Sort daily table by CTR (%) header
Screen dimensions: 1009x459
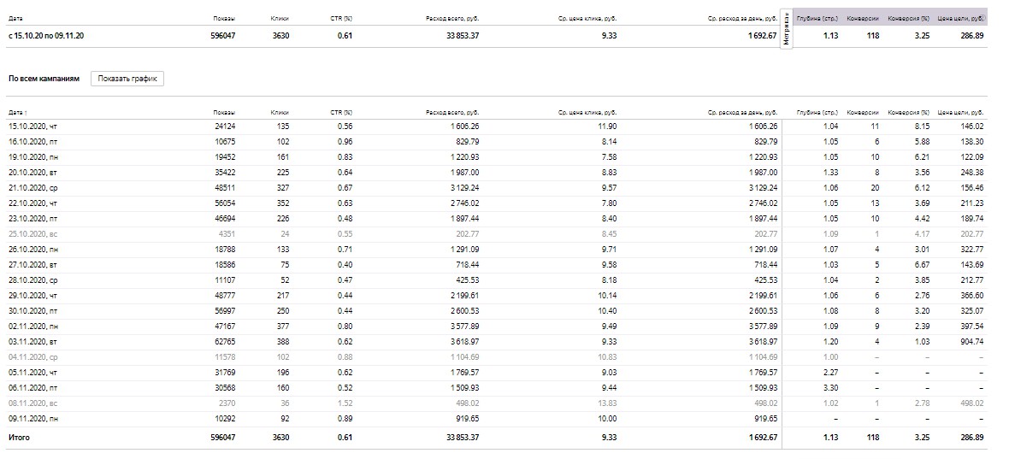pyautogui.click(x=340, y=113)
